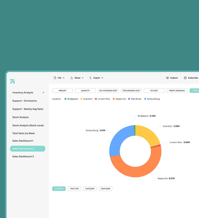Go to Stock Analysis page
This screenshot has width=199, height=218.
click(21, 117)
